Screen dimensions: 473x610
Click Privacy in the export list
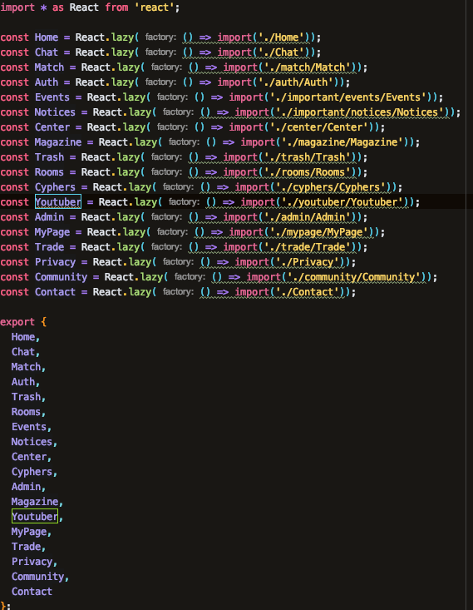point(32,562)
